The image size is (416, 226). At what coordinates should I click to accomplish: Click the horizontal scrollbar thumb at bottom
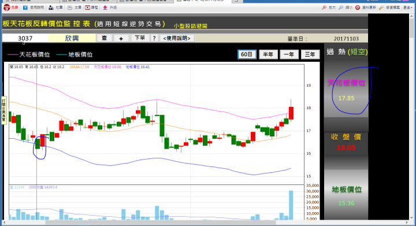coord(161,223)
